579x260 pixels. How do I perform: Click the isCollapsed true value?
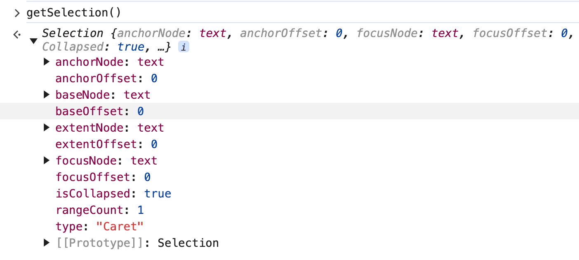[x=158, y=193]
